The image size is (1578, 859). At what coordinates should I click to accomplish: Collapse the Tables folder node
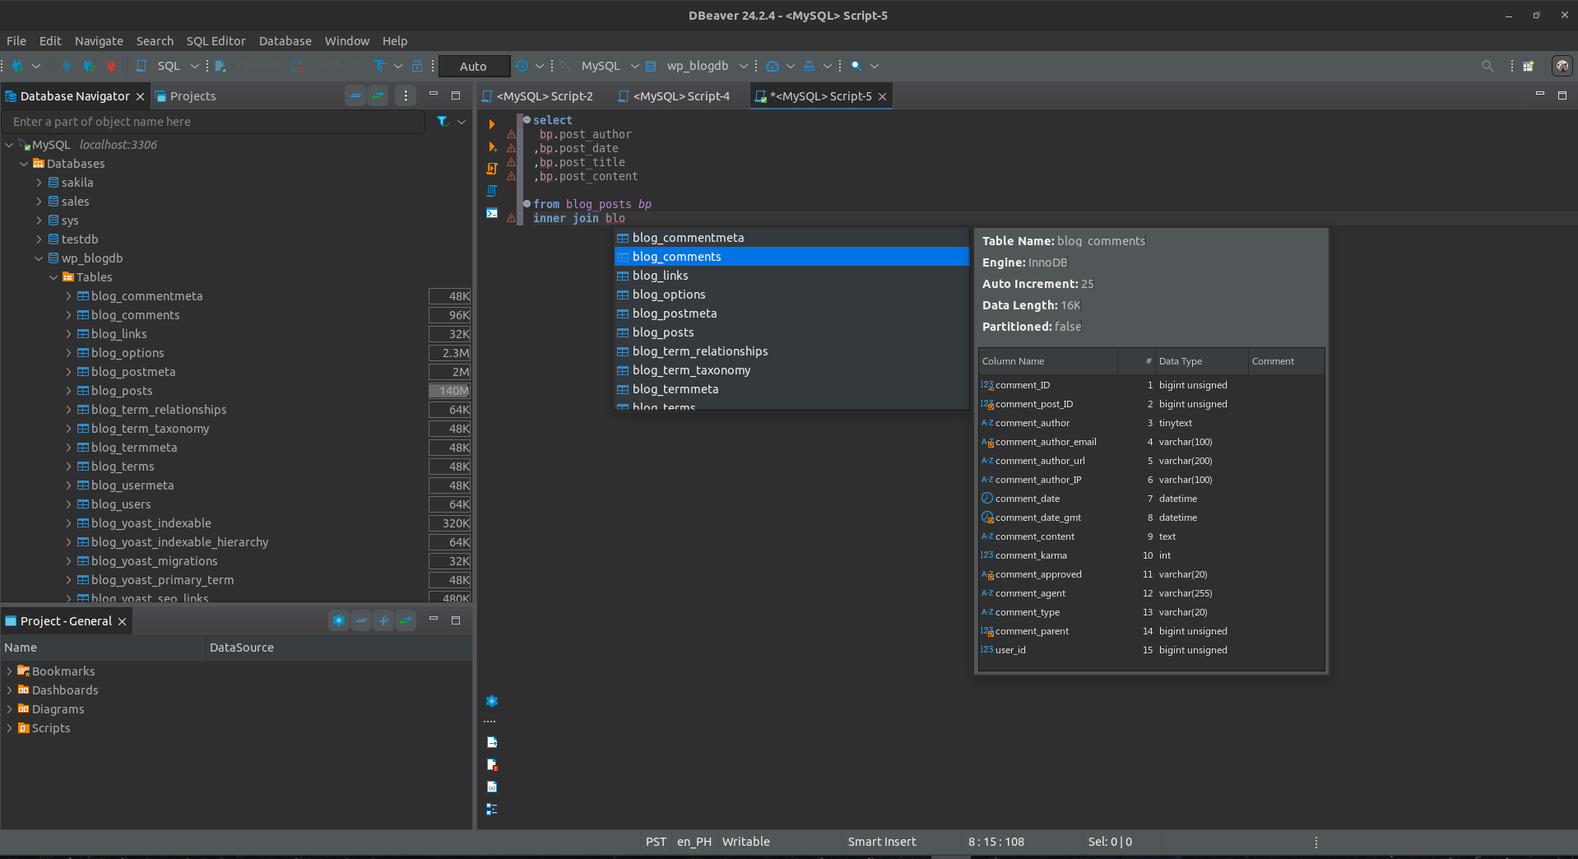pyautogui.click(x=53, y=276)
